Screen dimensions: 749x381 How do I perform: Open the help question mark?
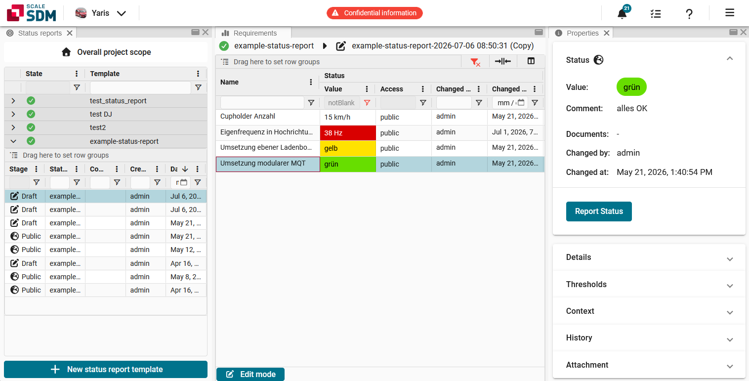pos(689,13)
